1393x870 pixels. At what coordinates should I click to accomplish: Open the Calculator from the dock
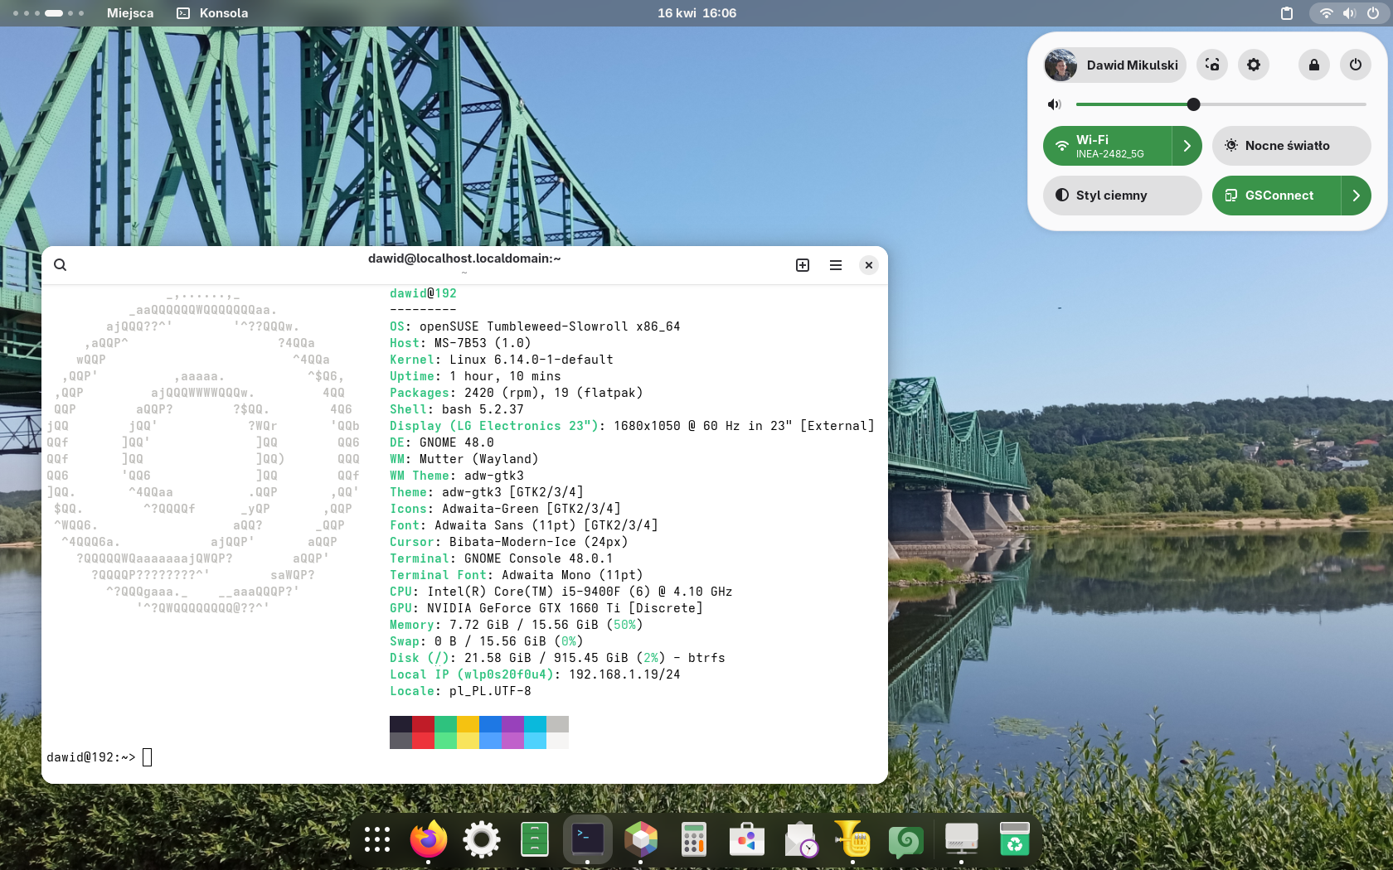tap(693, 839)
